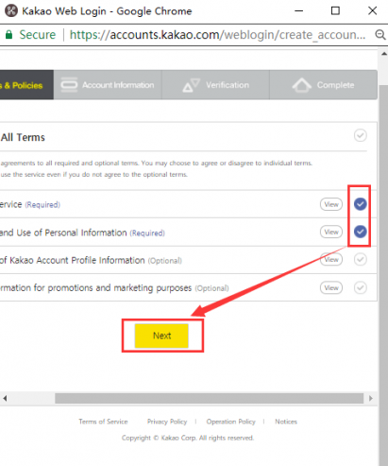This screenshot has width=388, height=466.
Task: Uncheck the Personal Information required checkbox
Action: [360, 232]
